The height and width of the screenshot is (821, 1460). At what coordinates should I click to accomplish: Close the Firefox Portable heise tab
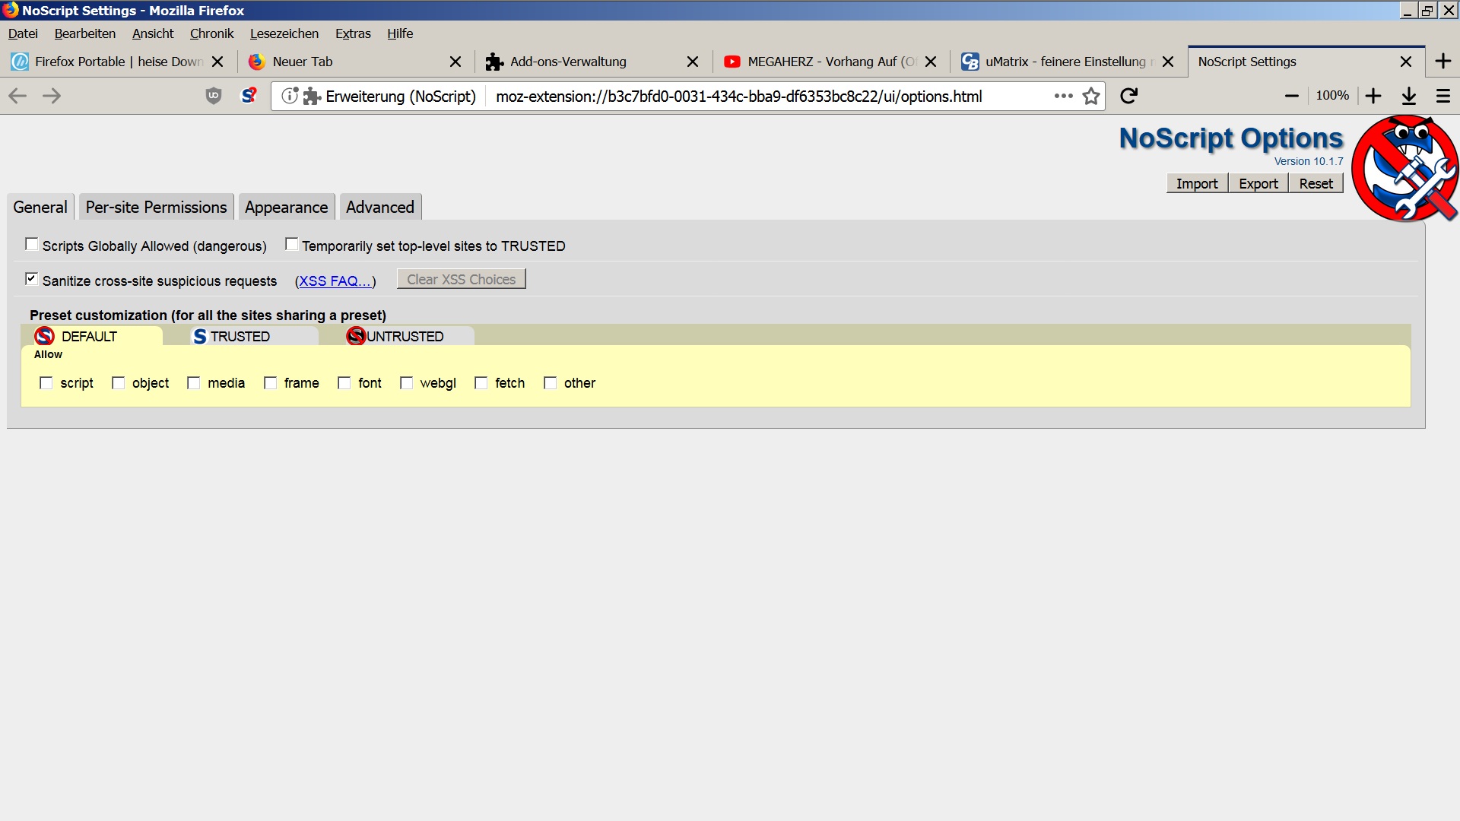217,62
